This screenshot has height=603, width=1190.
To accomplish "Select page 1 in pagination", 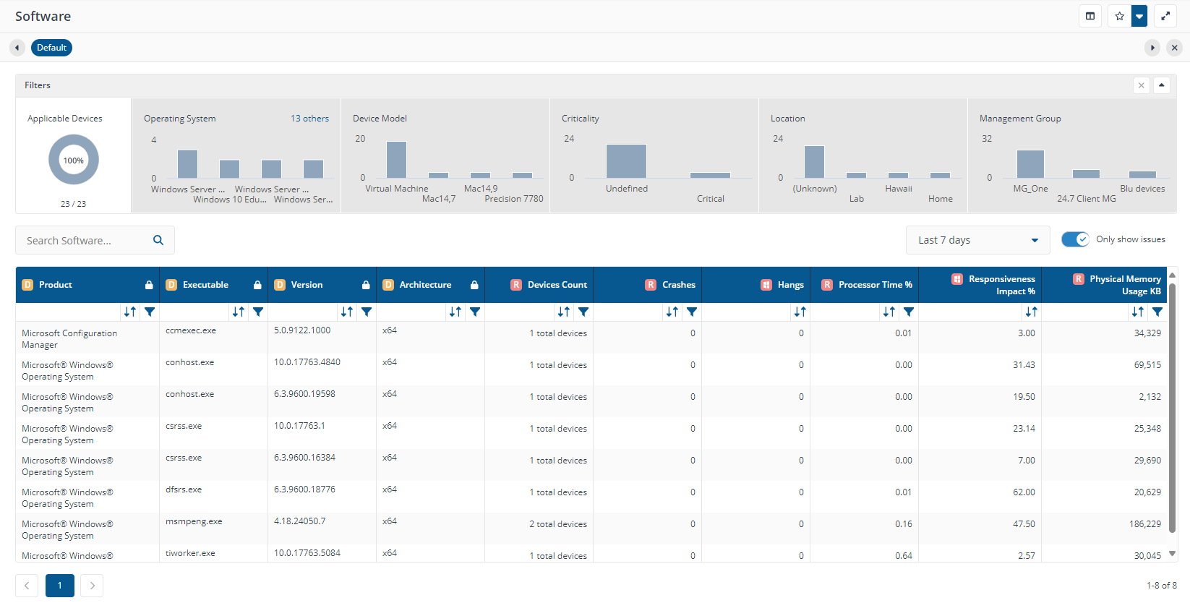I will click(x=60, y=586).
